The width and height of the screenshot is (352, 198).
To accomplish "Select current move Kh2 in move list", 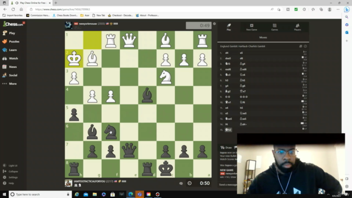I will (x=228, y=130).
